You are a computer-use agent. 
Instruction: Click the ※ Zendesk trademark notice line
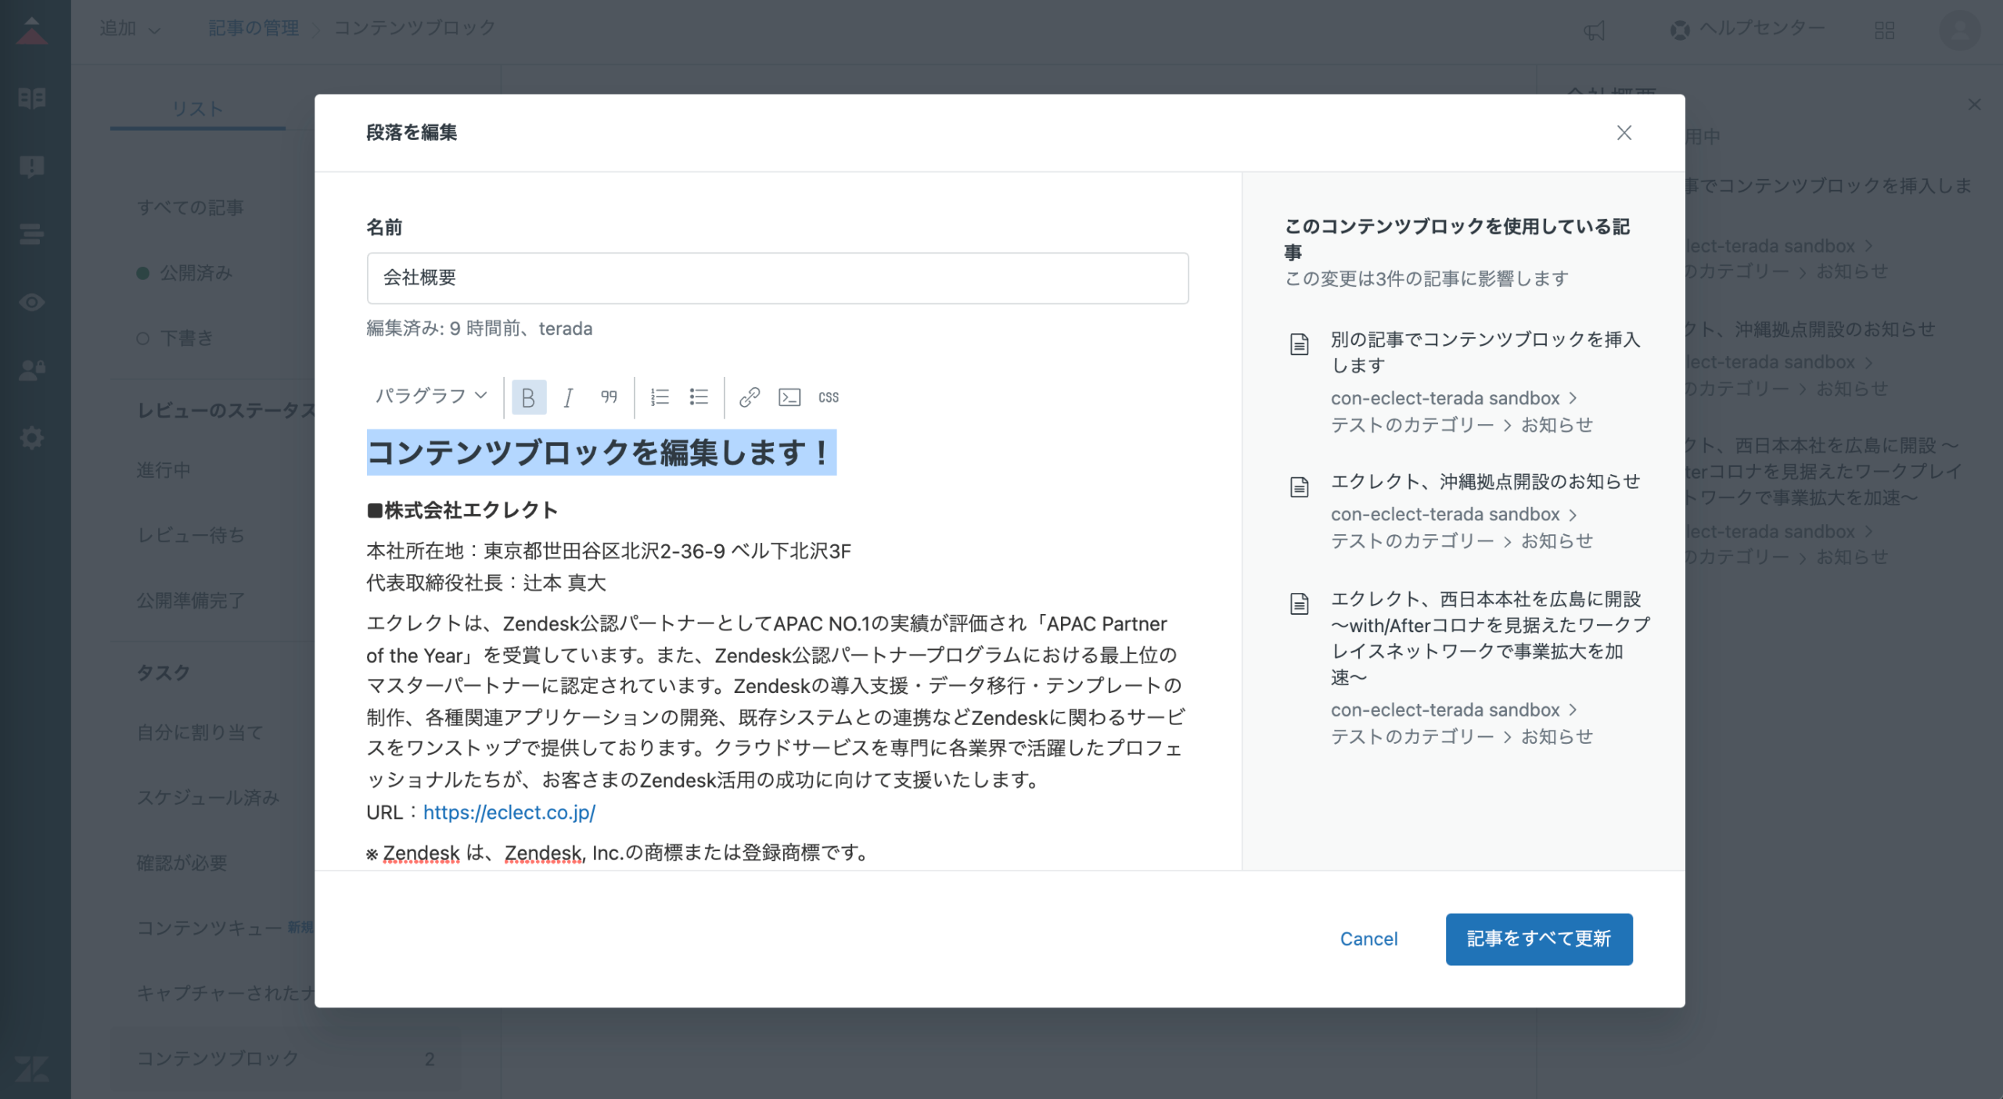619,853
